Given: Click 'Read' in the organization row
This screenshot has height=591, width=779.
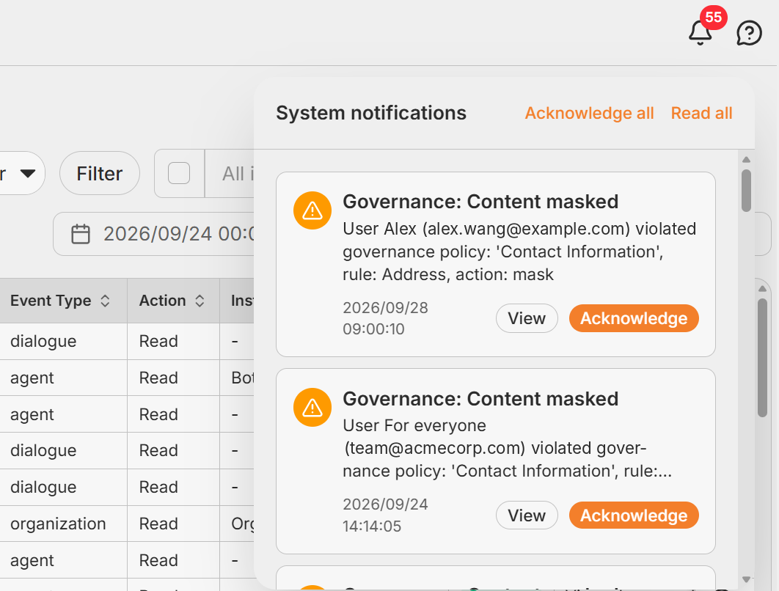Looking at the screenshot, I should [158, 524].
